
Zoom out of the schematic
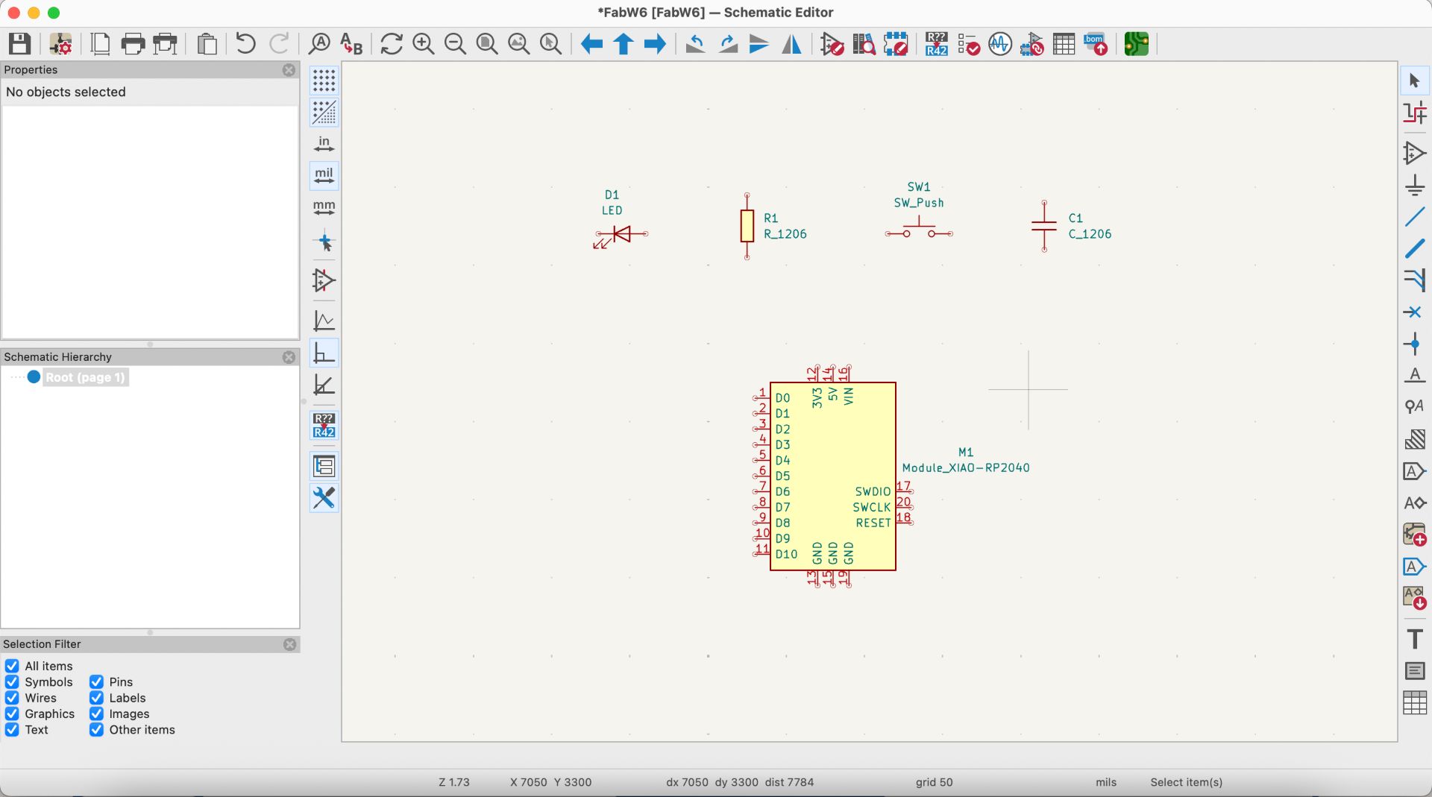[x=455, y=44]
